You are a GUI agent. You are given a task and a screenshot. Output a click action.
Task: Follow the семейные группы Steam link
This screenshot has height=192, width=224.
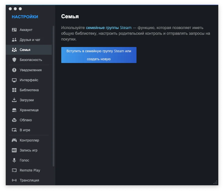click(108, 27)
